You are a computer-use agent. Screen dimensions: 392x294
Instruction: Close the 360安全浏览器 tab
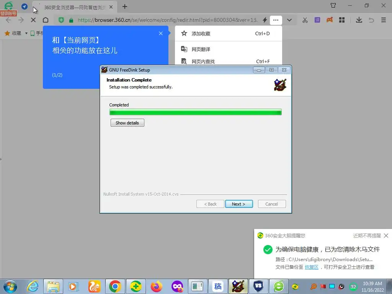point(111,7)
